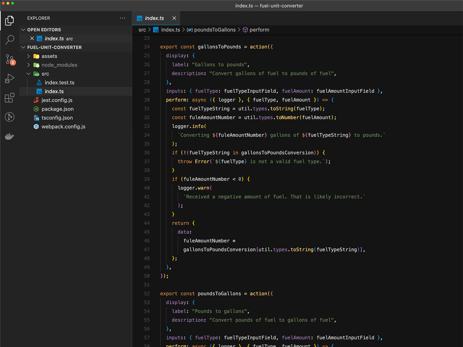Open the Docker extension view

click(10, 136)
